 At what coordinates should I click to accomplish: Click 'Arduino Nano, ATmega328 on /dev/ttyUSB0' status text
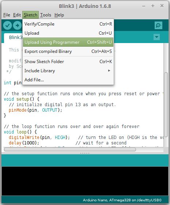[x=122, y=200]
